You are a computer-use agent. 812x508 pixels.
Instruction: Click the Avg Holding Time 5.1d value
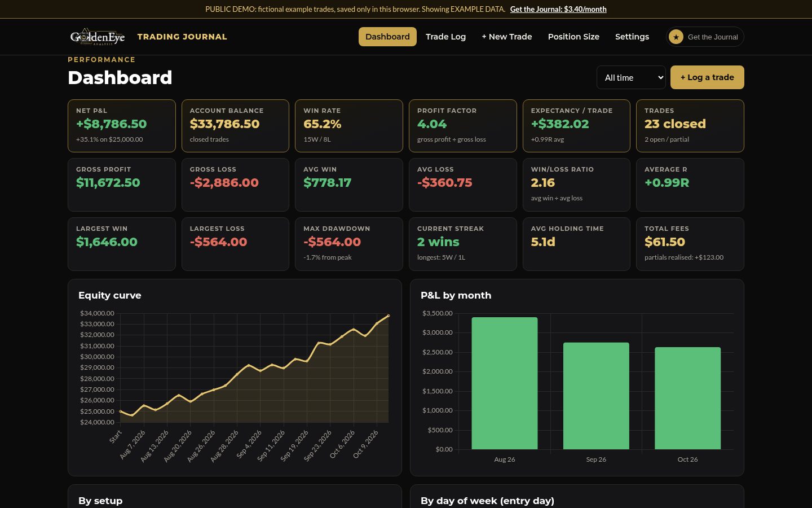(x=543, y=242)
